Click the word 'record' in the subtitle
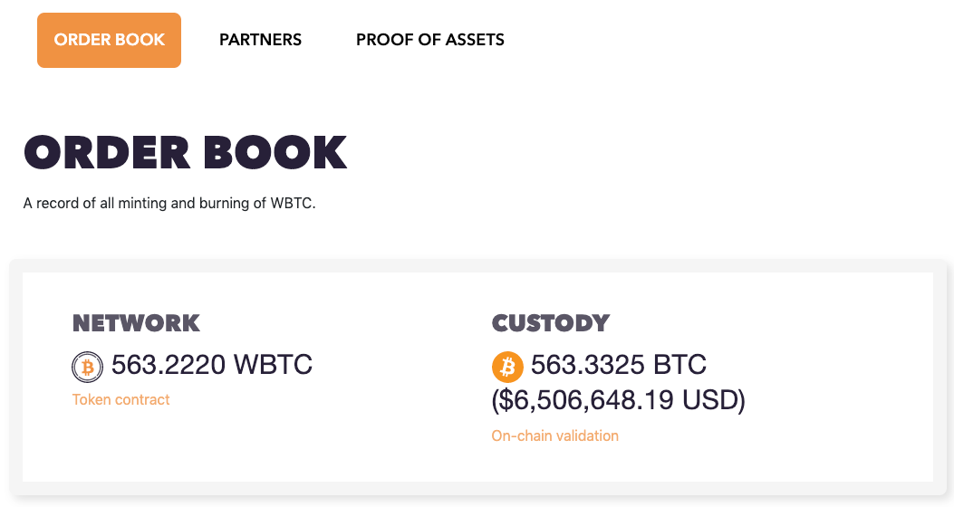 pos(57,203)
